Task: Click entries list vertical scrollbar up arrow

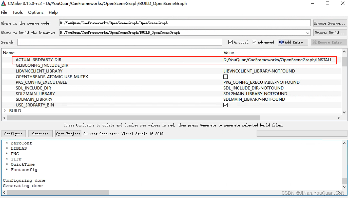Action: 344,52
